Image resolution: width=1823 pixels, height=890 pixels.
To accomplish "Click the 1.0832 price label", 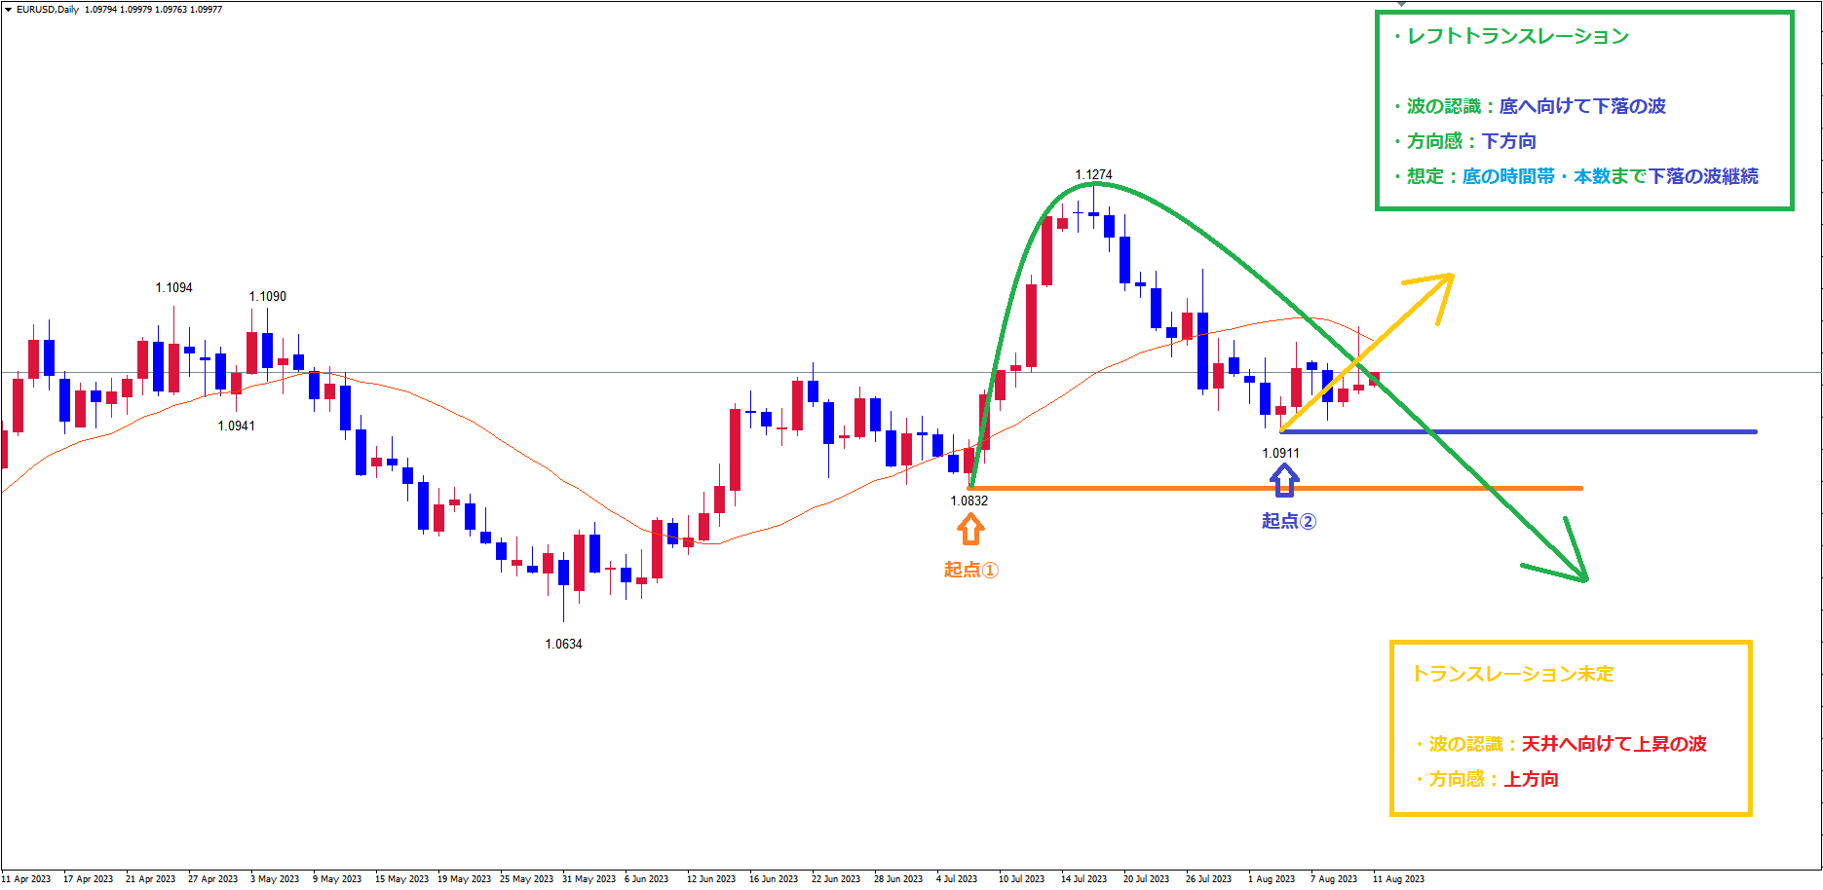I will click(969, 501).
